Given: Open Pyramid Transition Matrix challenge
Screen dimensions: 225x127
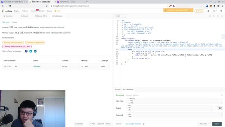Looking at the screenshot, I should click(13, 43).
